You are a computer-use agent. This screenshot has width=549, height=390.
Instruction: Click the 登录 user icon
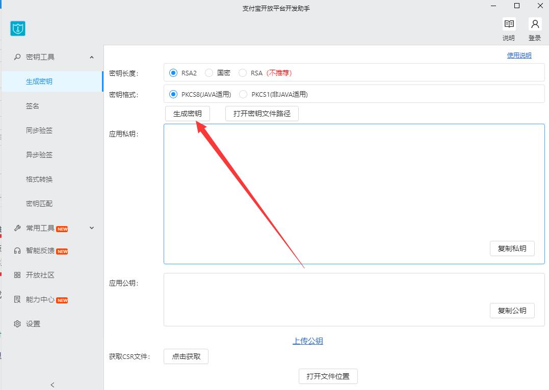pyautogui.click(x=535, y=24)
